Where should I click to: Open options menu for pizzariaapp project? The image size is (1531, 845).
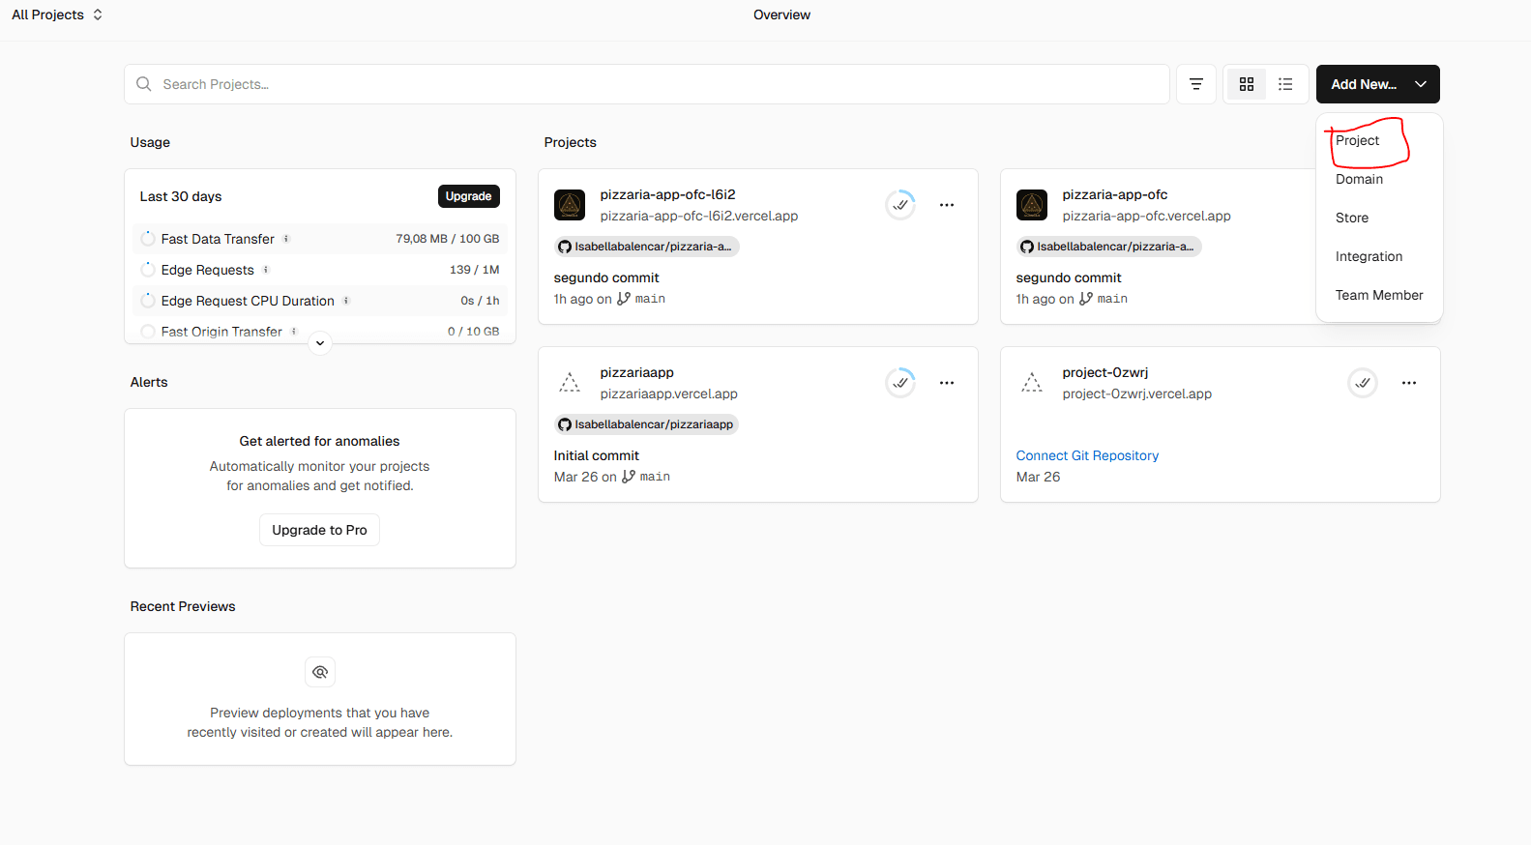(x=946, y=383)
